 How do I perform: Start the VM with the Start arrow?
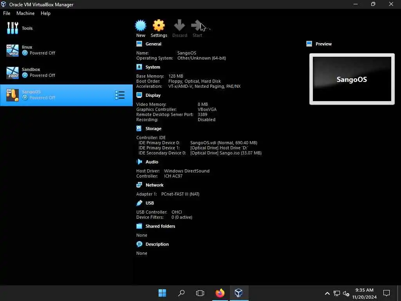197,25
